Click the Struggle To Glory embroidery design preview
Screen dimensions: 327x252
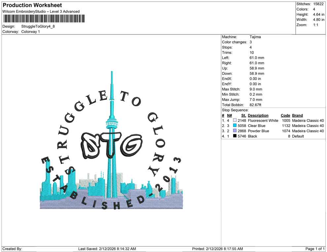[111, 140]
